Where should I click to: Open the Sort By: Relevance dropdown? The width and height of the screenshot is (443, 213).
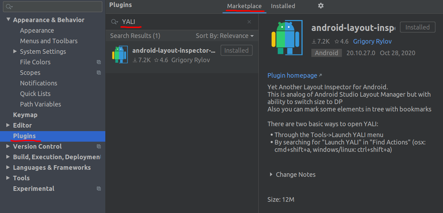tap(225, 36)
